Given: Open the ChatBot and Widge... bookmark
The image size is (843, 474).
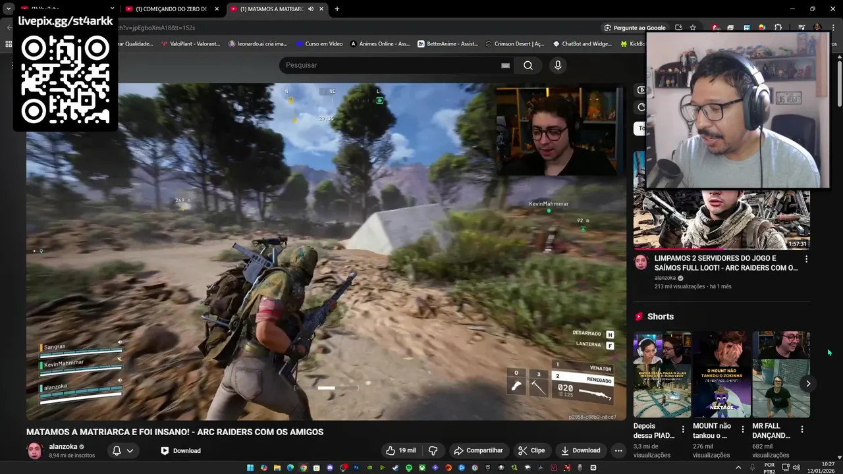Looking at the screenshot, I should click(582, 44).
